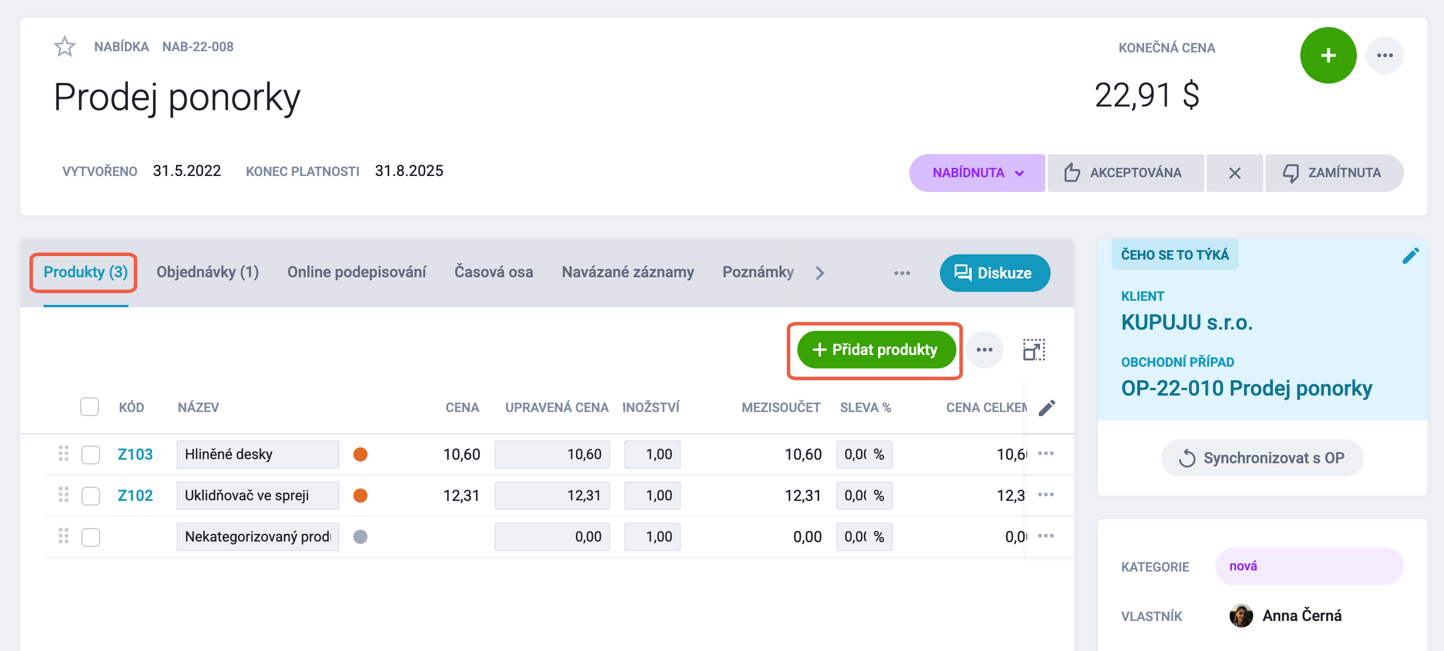The image size is (1444, 651).
Task: Open three-dots menu beside Přidat produkty
Action: click(x=984, y=350)
